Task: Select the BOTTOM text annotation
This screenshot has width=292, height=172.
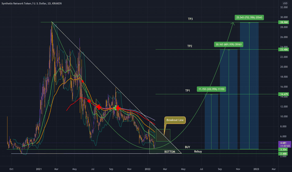Action: pos(169,152)
